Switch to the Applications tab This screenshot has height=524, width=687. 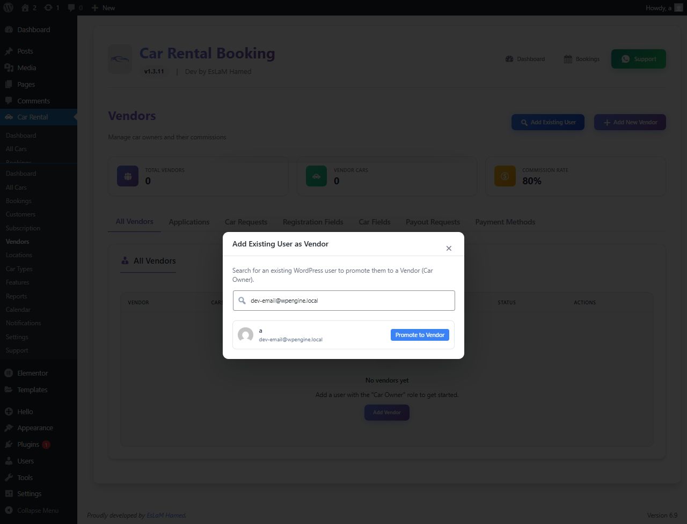(x=189, y=222)
